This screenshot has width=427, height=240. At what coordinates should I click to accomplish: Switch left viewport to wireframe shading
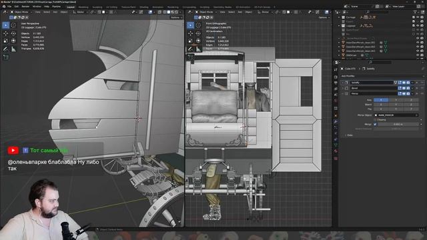tap(165, 12)
